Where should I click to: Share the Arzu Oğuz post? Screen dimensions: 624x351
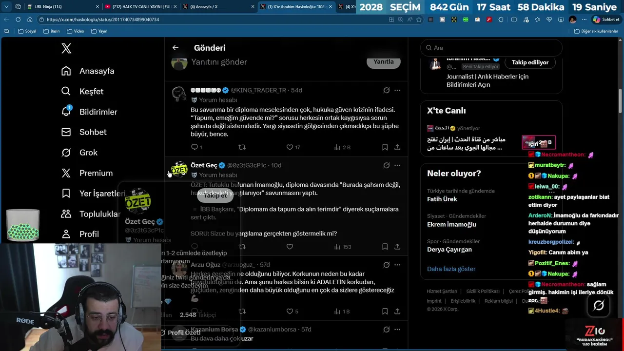tap(397, 311)
